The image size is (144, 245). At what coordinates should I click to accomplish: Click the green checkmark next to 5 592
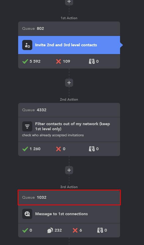(25, 61)
